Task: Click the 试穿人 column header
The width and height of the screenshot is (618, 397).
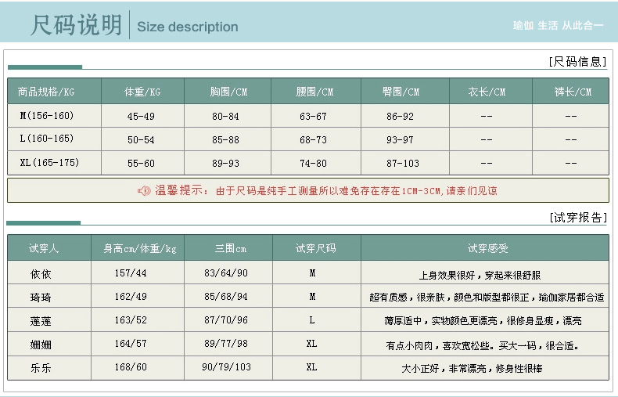Action: [44, 248]
